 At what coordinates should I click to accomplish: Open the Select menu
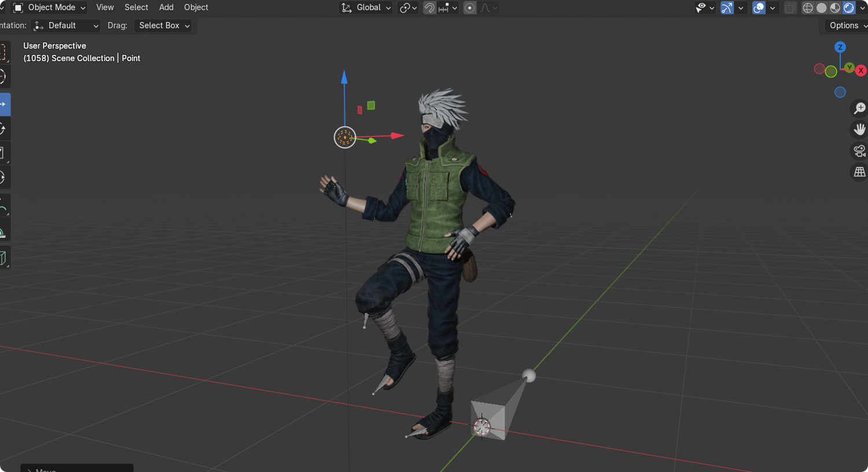137,8
